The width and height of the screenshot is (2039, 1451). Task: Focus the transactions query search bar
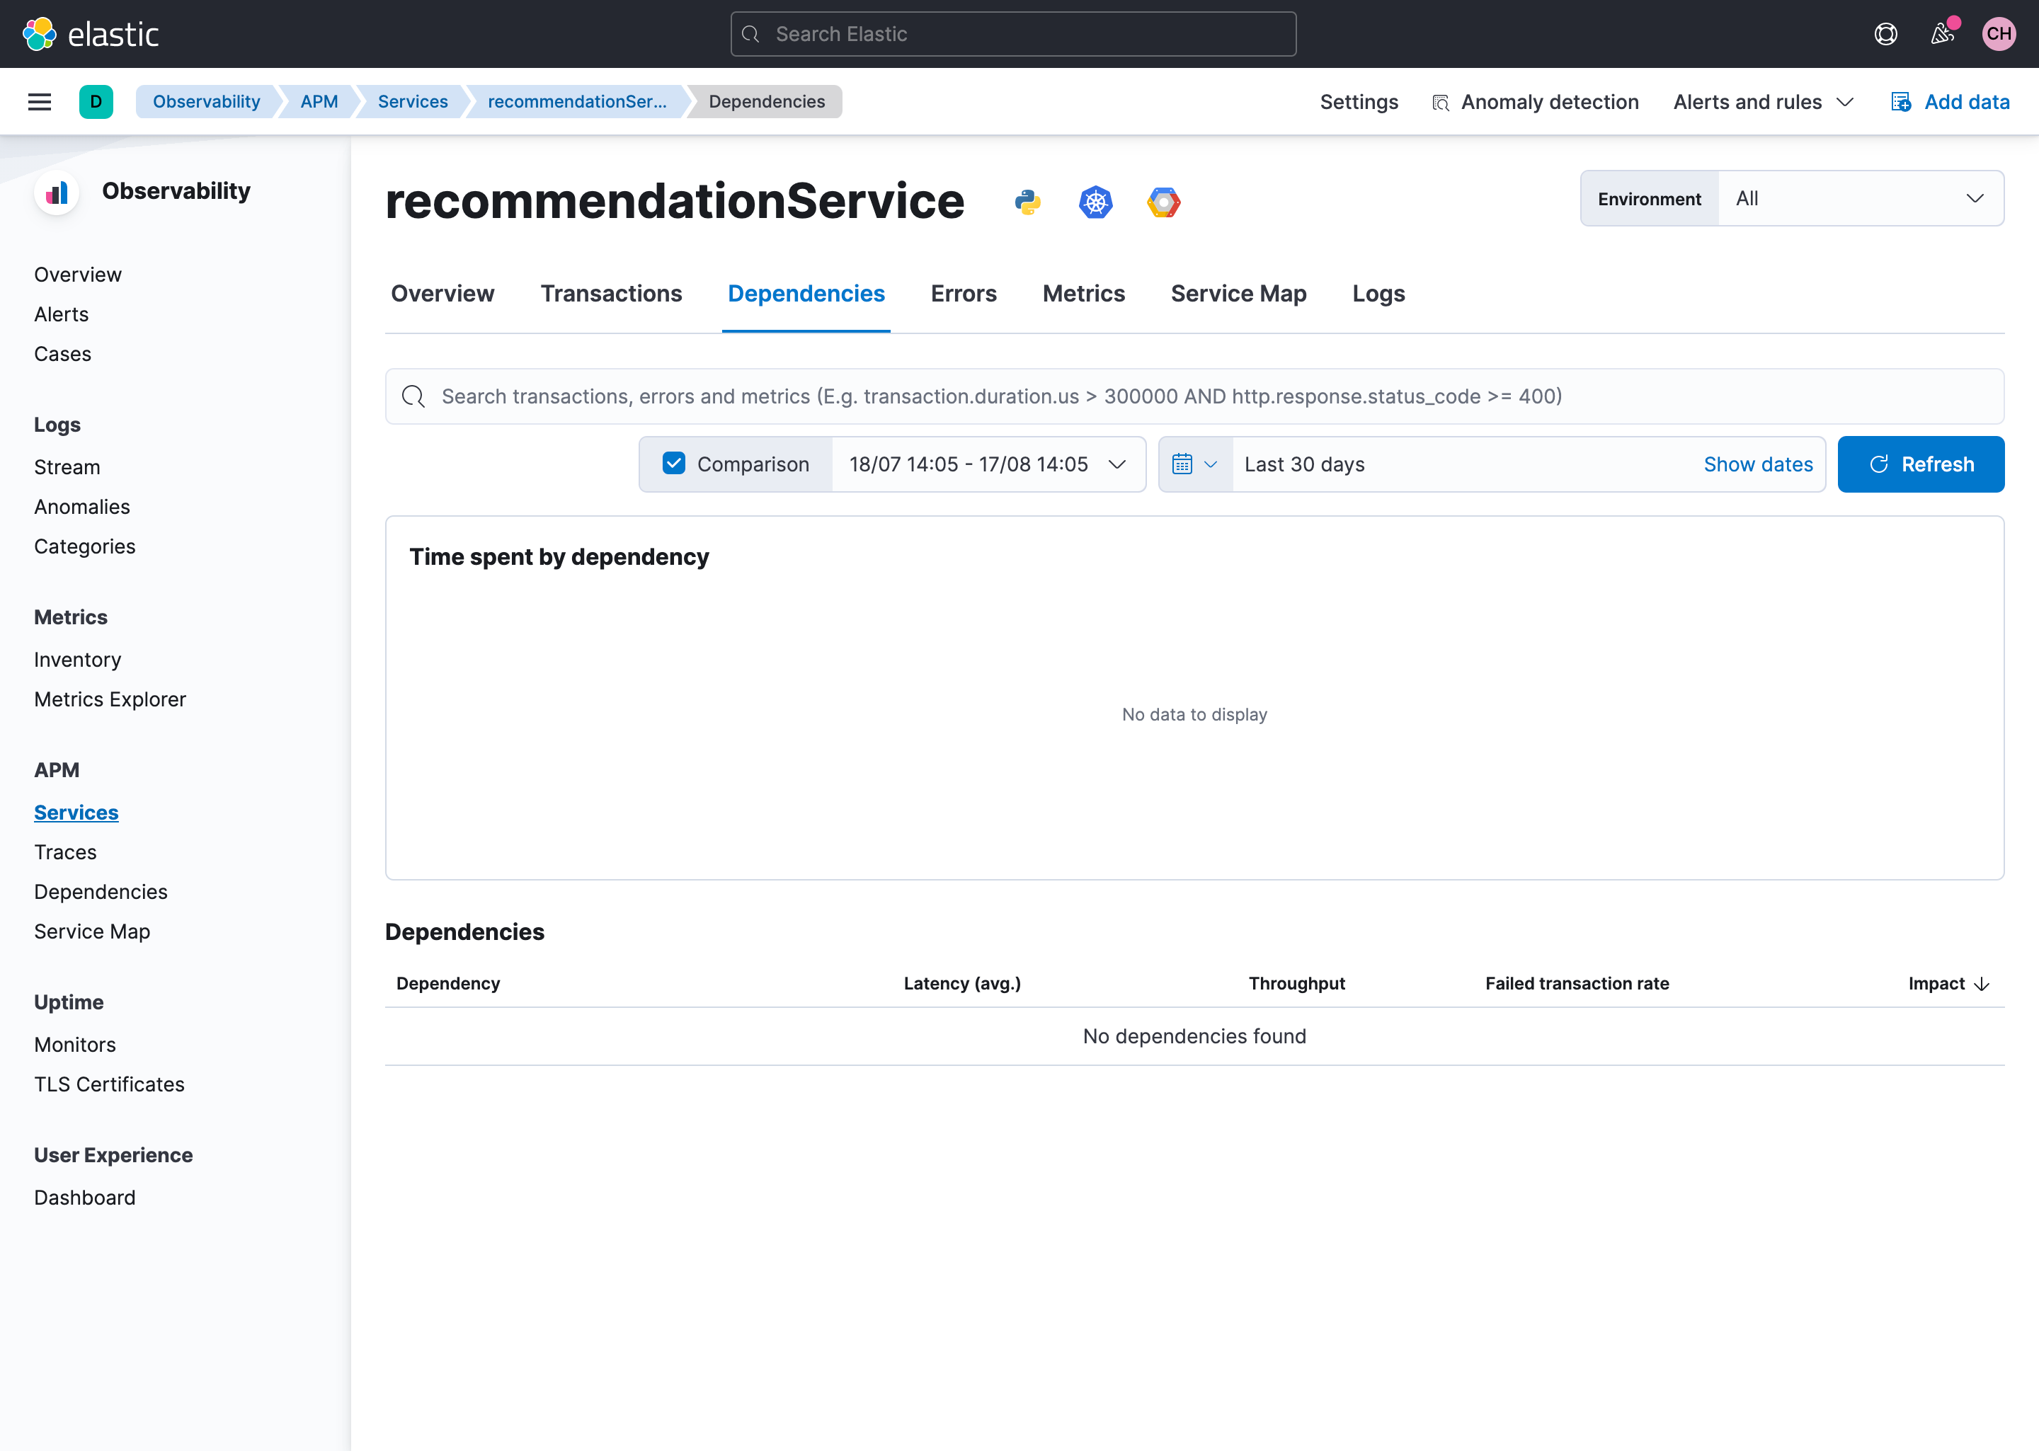pyautogui.click(x=1194, y=396)
